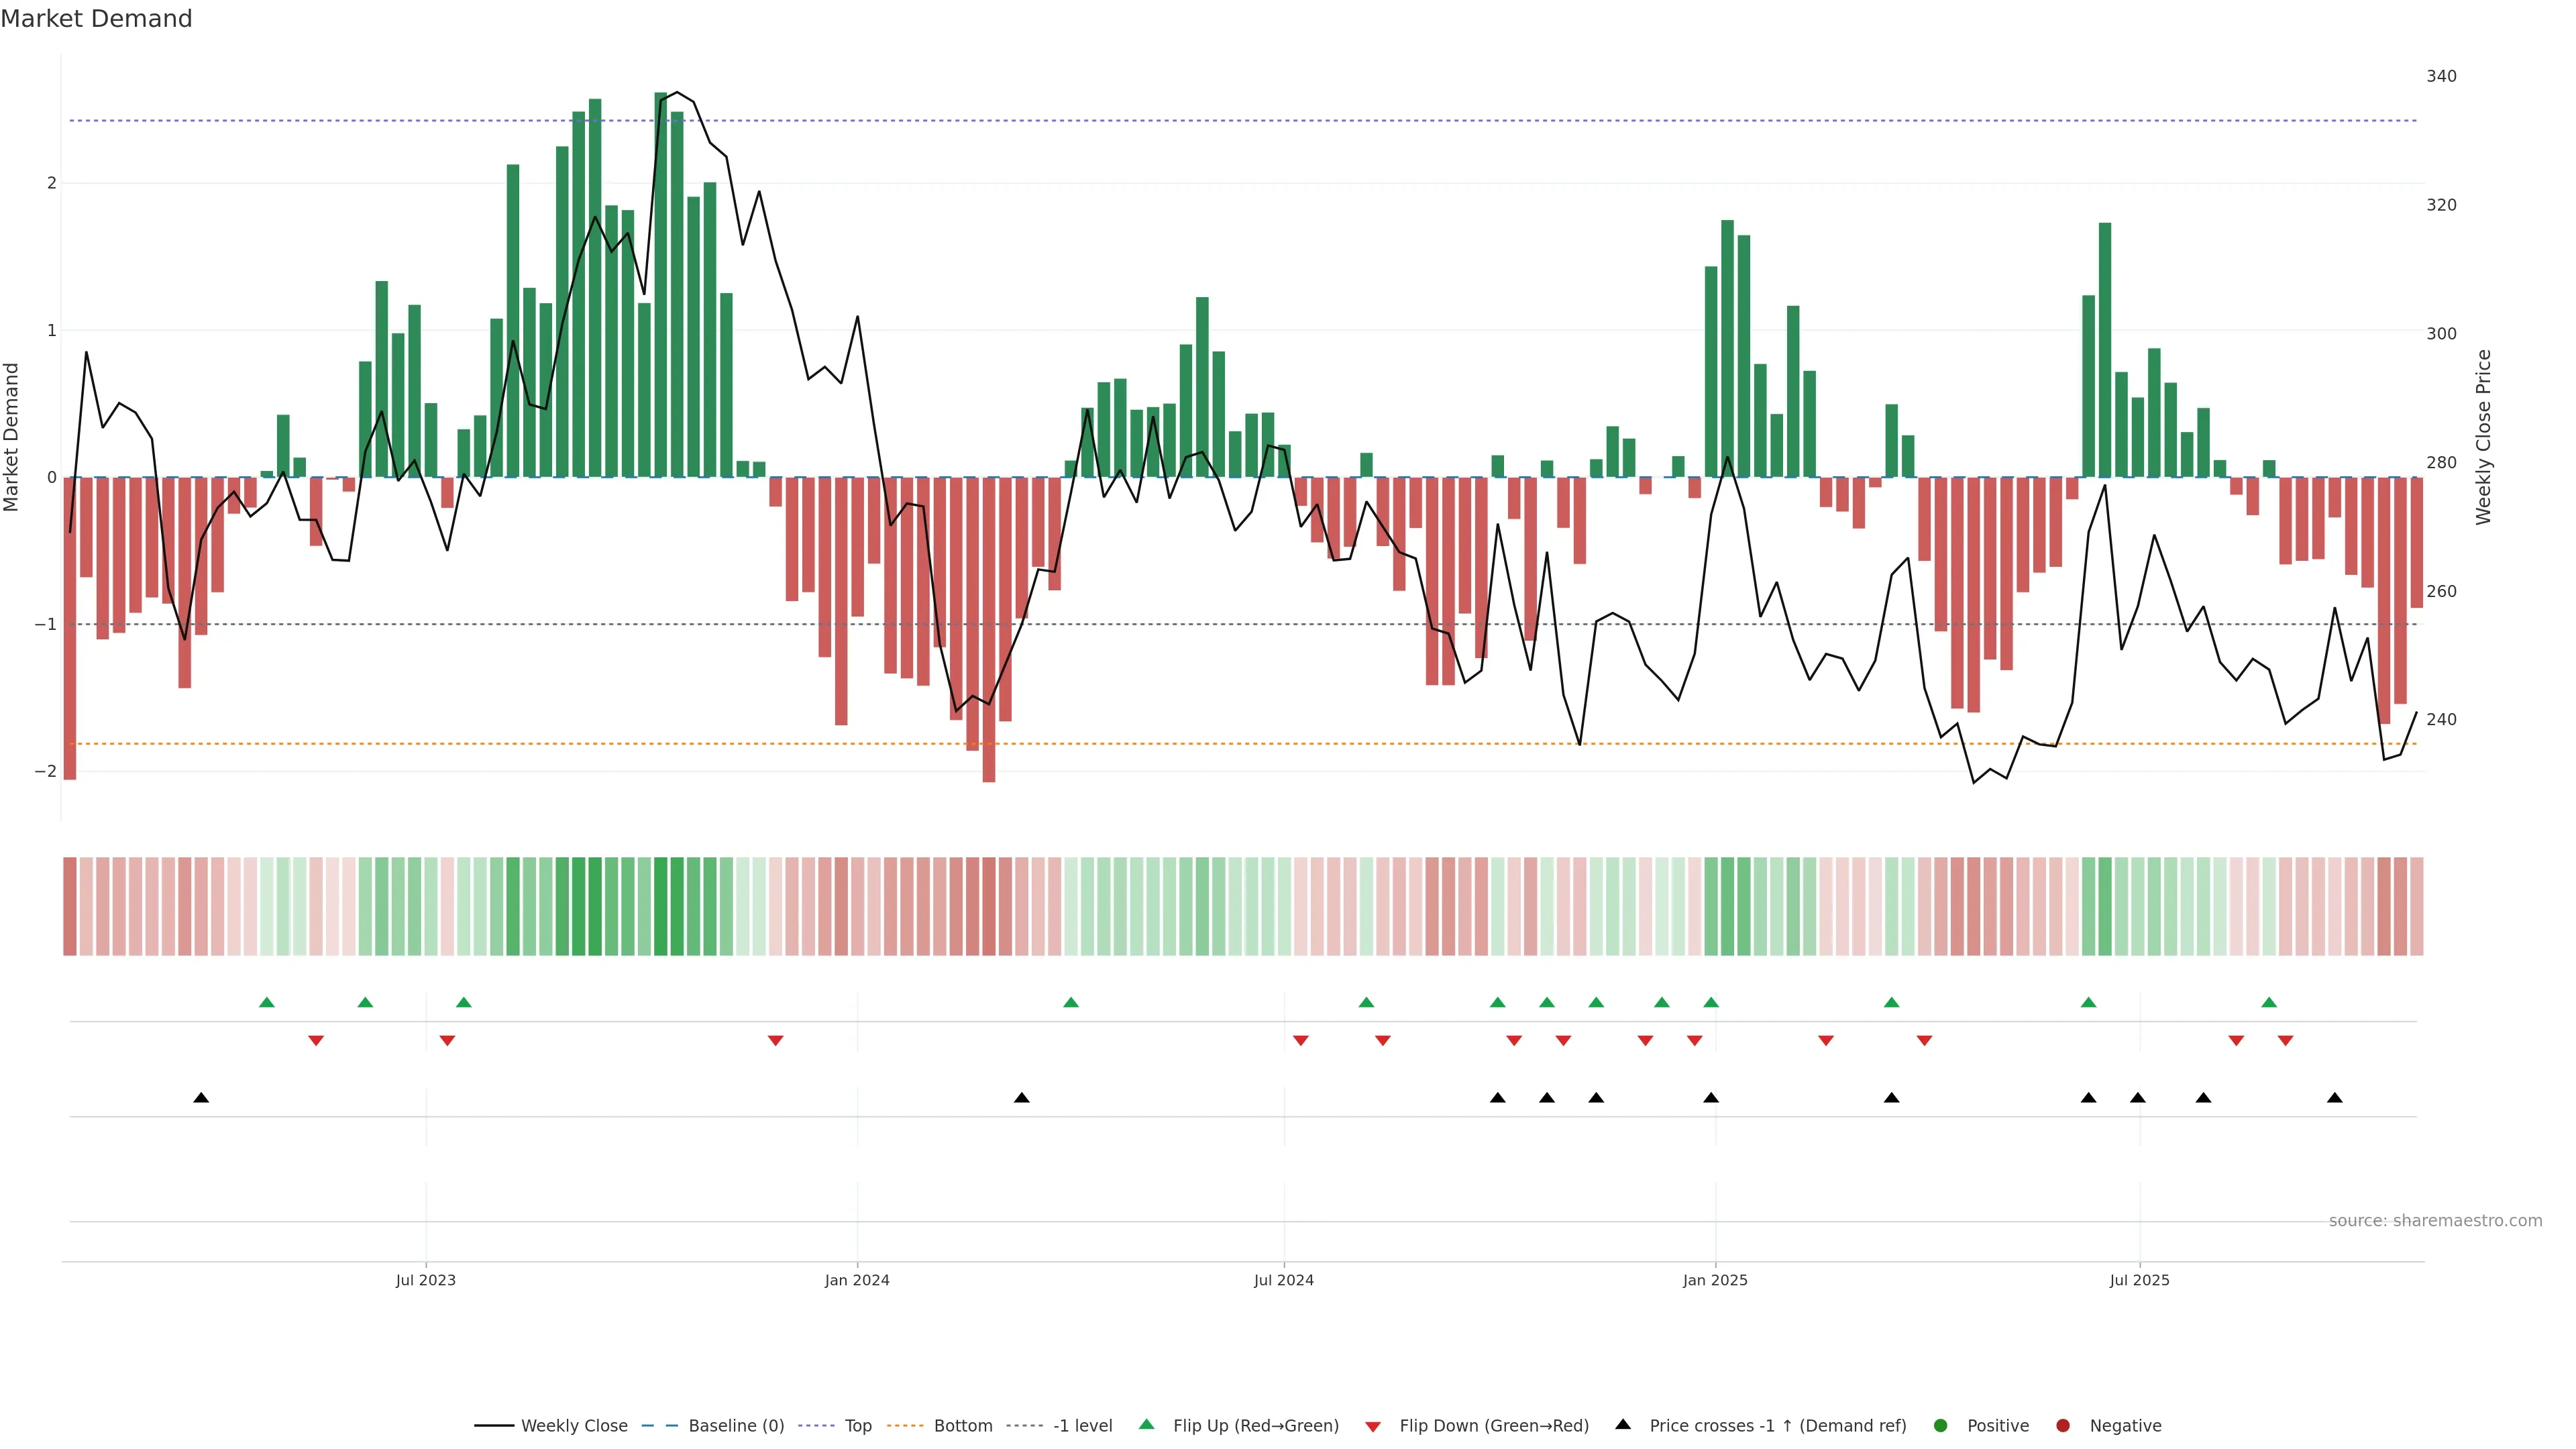Click the first red heatmap strip cell
The height and width of the screenshot is (1449, 2576).
[70, 906]
